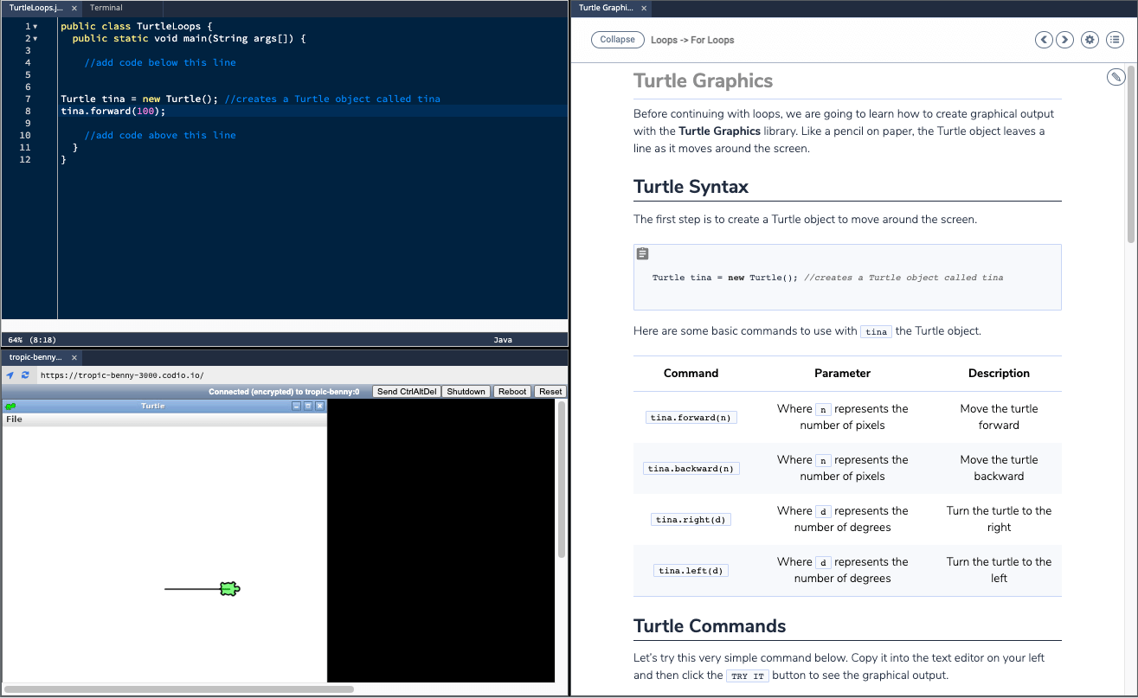Viewport: 1138px width, 698px height.
Task: Open the File menu in the Turtle window
Action: click(x=14, y=419)
